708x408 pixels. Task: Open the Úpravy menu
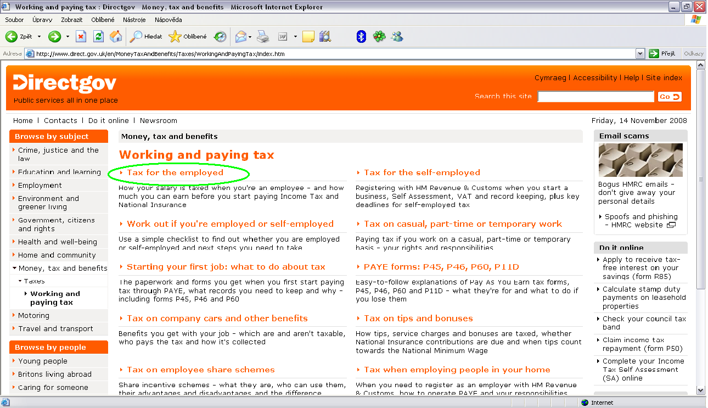click(x=42, y=20)
